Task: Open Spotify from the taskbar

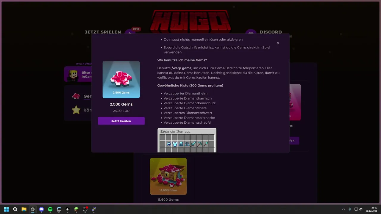Action: [x=50, y=209]
